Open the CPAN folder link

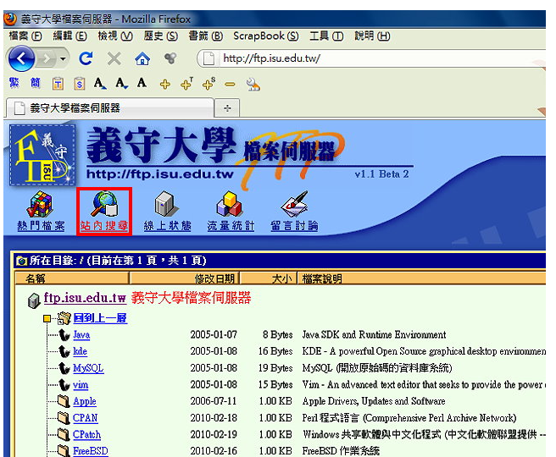(x=85, y=418)
